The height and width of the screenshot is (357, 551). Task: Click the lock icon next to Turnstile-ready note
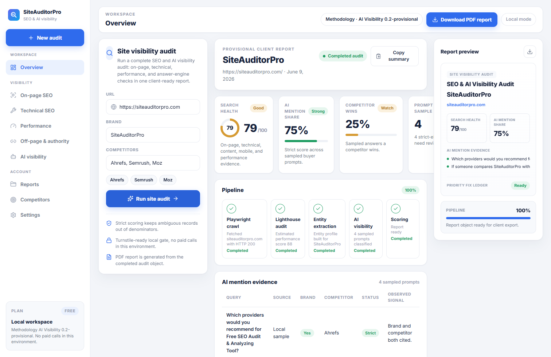click(109, 240)
